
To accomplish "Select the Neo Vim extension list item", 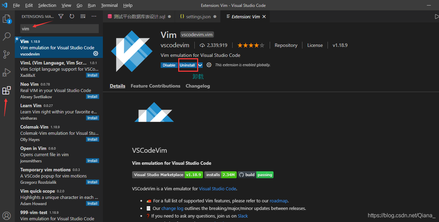I will (x=59, y=90).
